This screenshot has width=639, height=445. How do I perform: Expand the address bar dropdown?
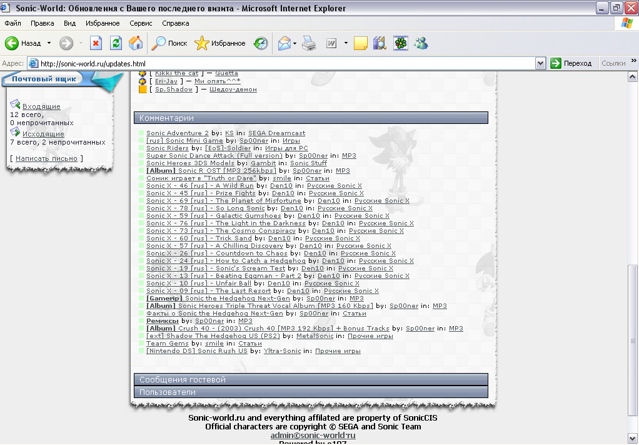pyautogui.click(x=541, y=63)
